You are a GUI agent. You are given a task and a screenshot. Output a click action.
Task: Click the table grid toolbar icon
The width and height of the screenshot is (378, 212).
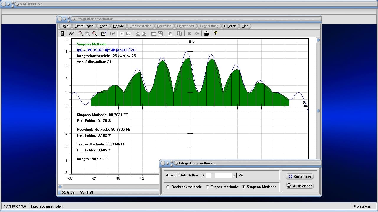click(x=154, y=34)
